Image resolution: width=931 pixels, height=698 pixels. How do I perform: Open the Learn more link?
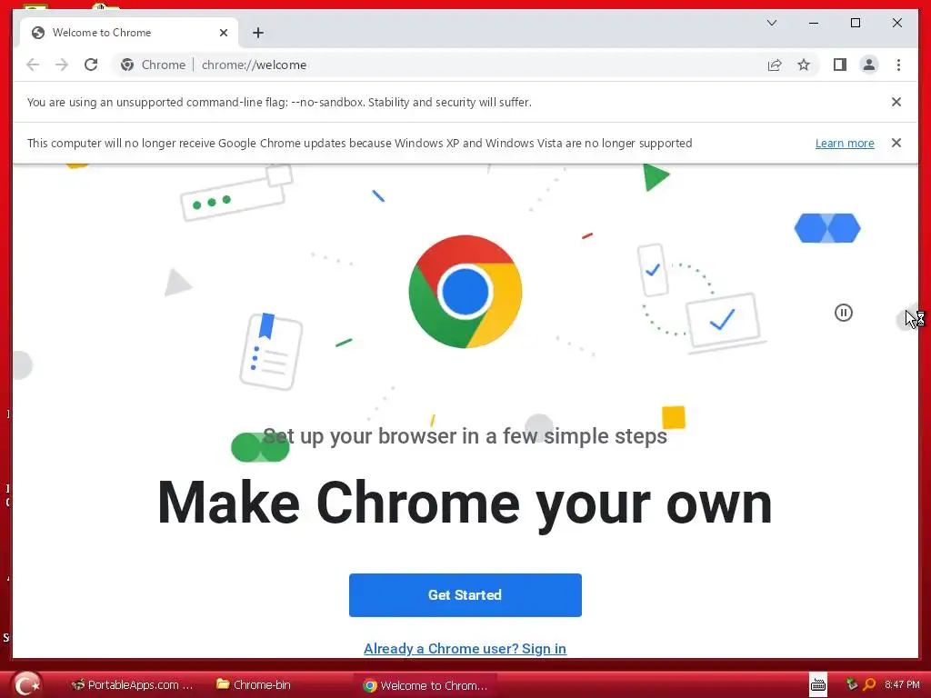(845, 143)
